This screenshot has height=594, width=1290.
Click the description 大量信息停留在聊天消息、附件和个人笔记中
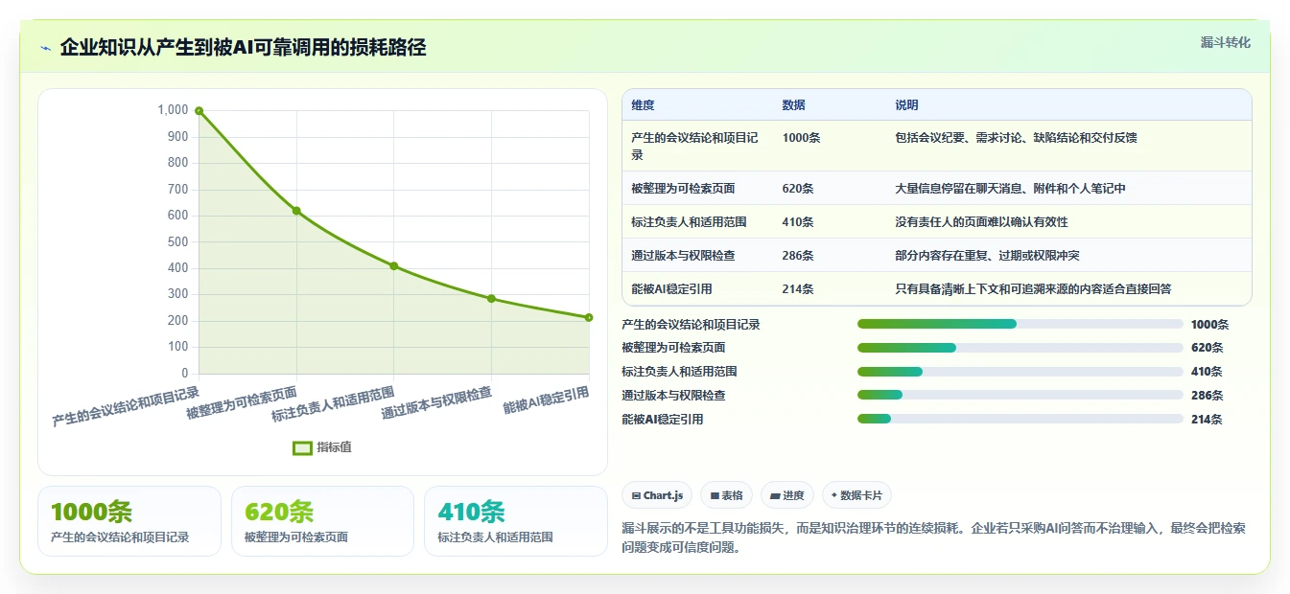tap(1010, 189)
